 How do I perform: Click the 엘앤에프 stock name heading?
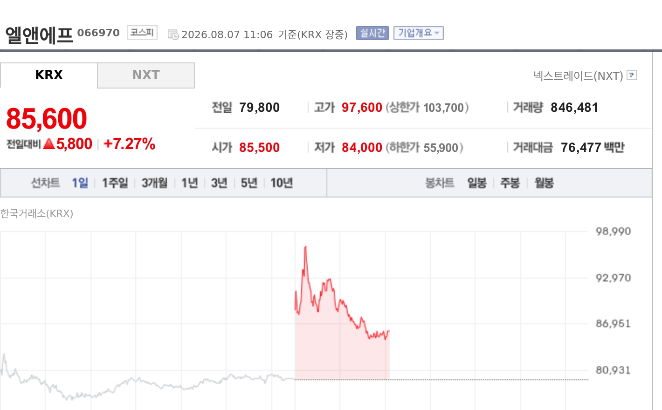39,35
